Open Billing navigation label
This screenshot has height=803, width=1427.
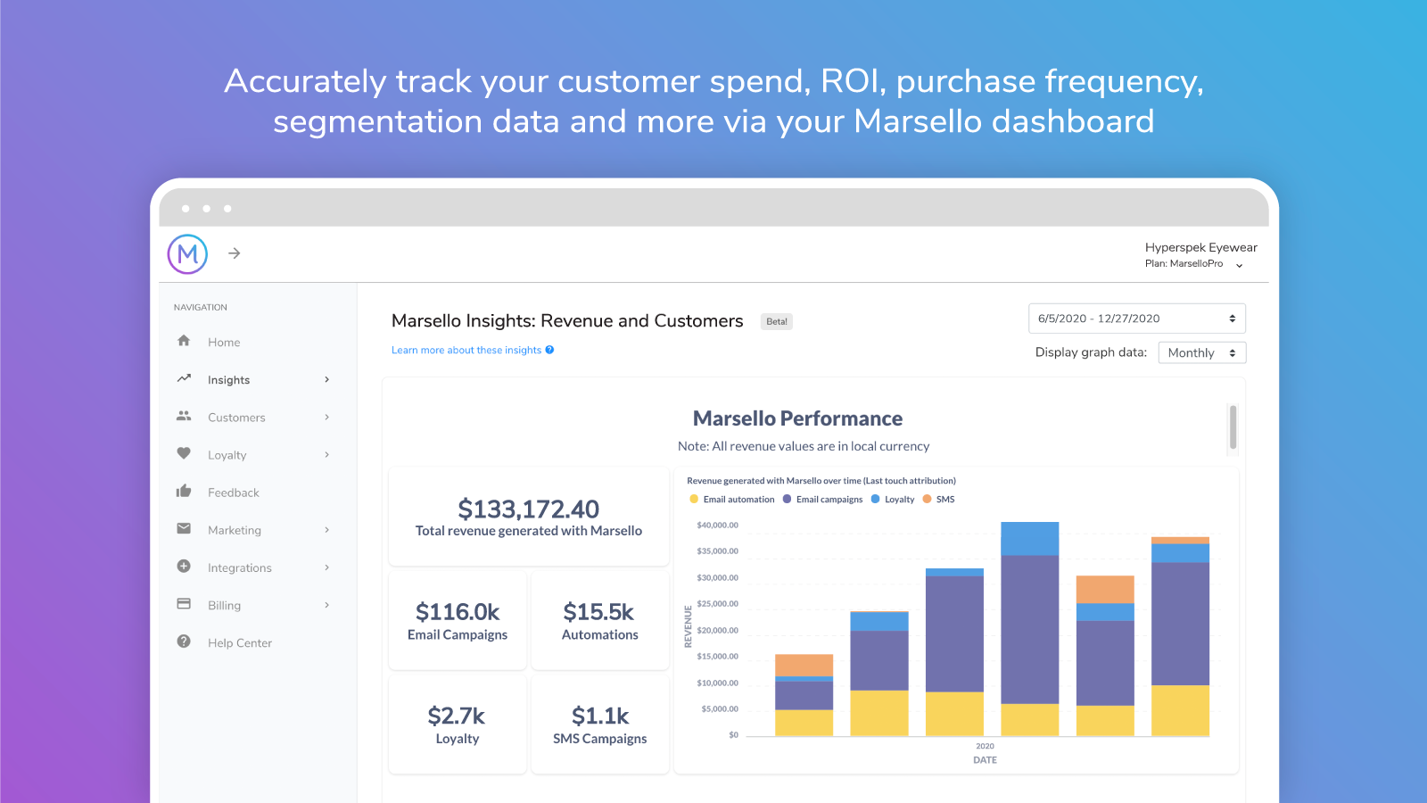click(x=224, y=605)
